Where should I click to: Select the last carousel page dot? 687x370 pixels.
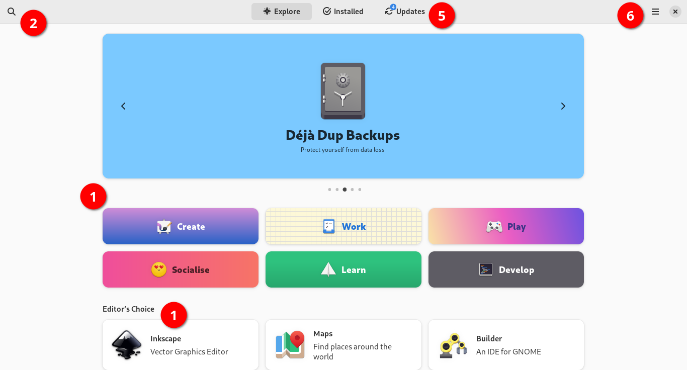tap(360, 190)
